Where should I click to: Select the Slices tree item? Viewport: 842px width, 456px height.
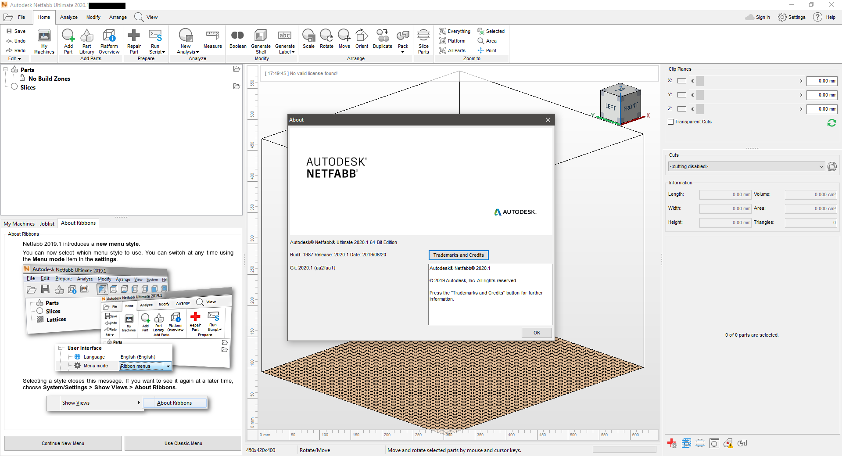(28, 87)
